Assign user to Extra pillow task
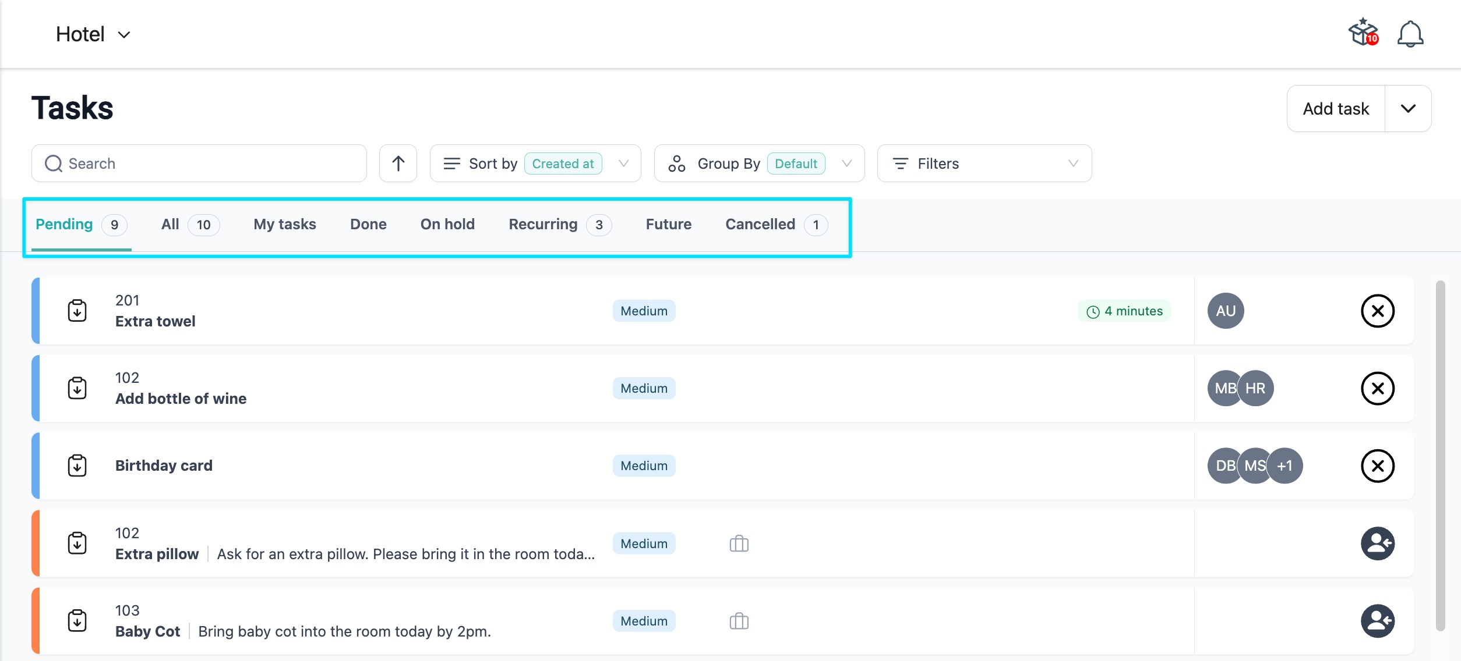 point(1377,543)
